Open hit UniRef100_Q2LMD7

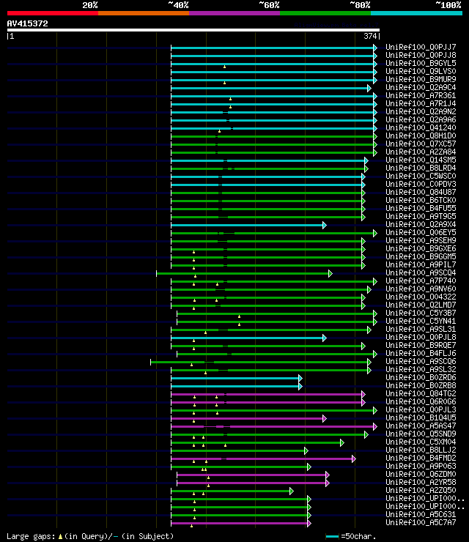(x=421, y=305)
